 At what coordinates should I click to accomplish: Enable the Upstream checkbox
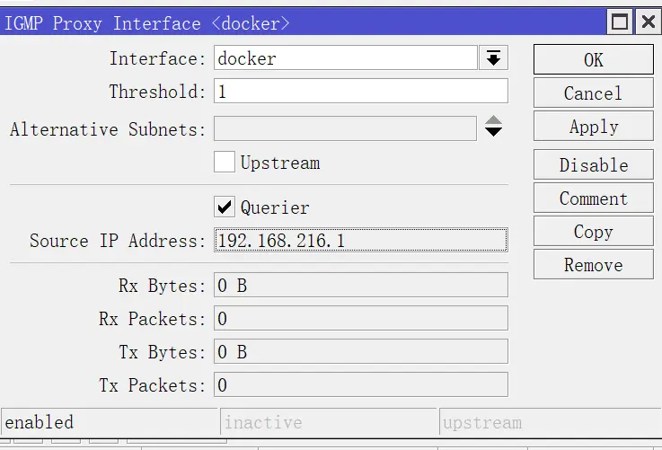(x=225, y=162)
